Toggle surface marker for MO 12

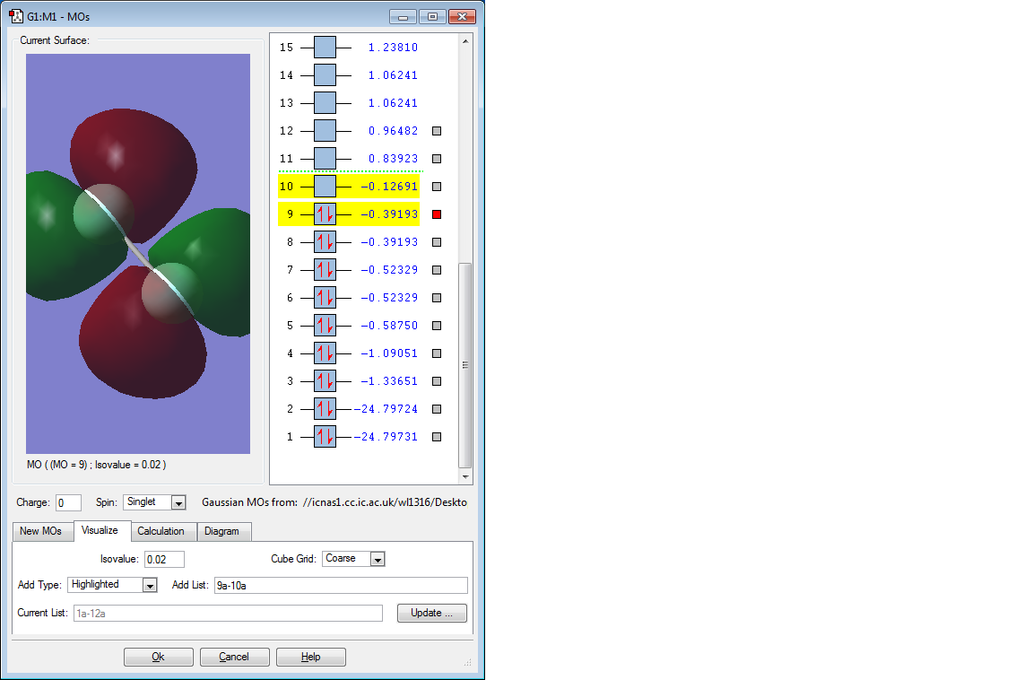(x=437, y=131)
